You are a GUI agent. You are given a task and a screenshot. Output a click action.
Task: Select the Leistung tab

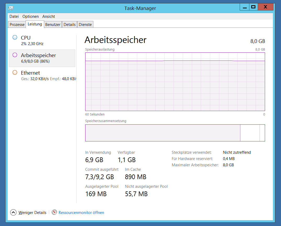pyautogui.click(x=35, y=24)
